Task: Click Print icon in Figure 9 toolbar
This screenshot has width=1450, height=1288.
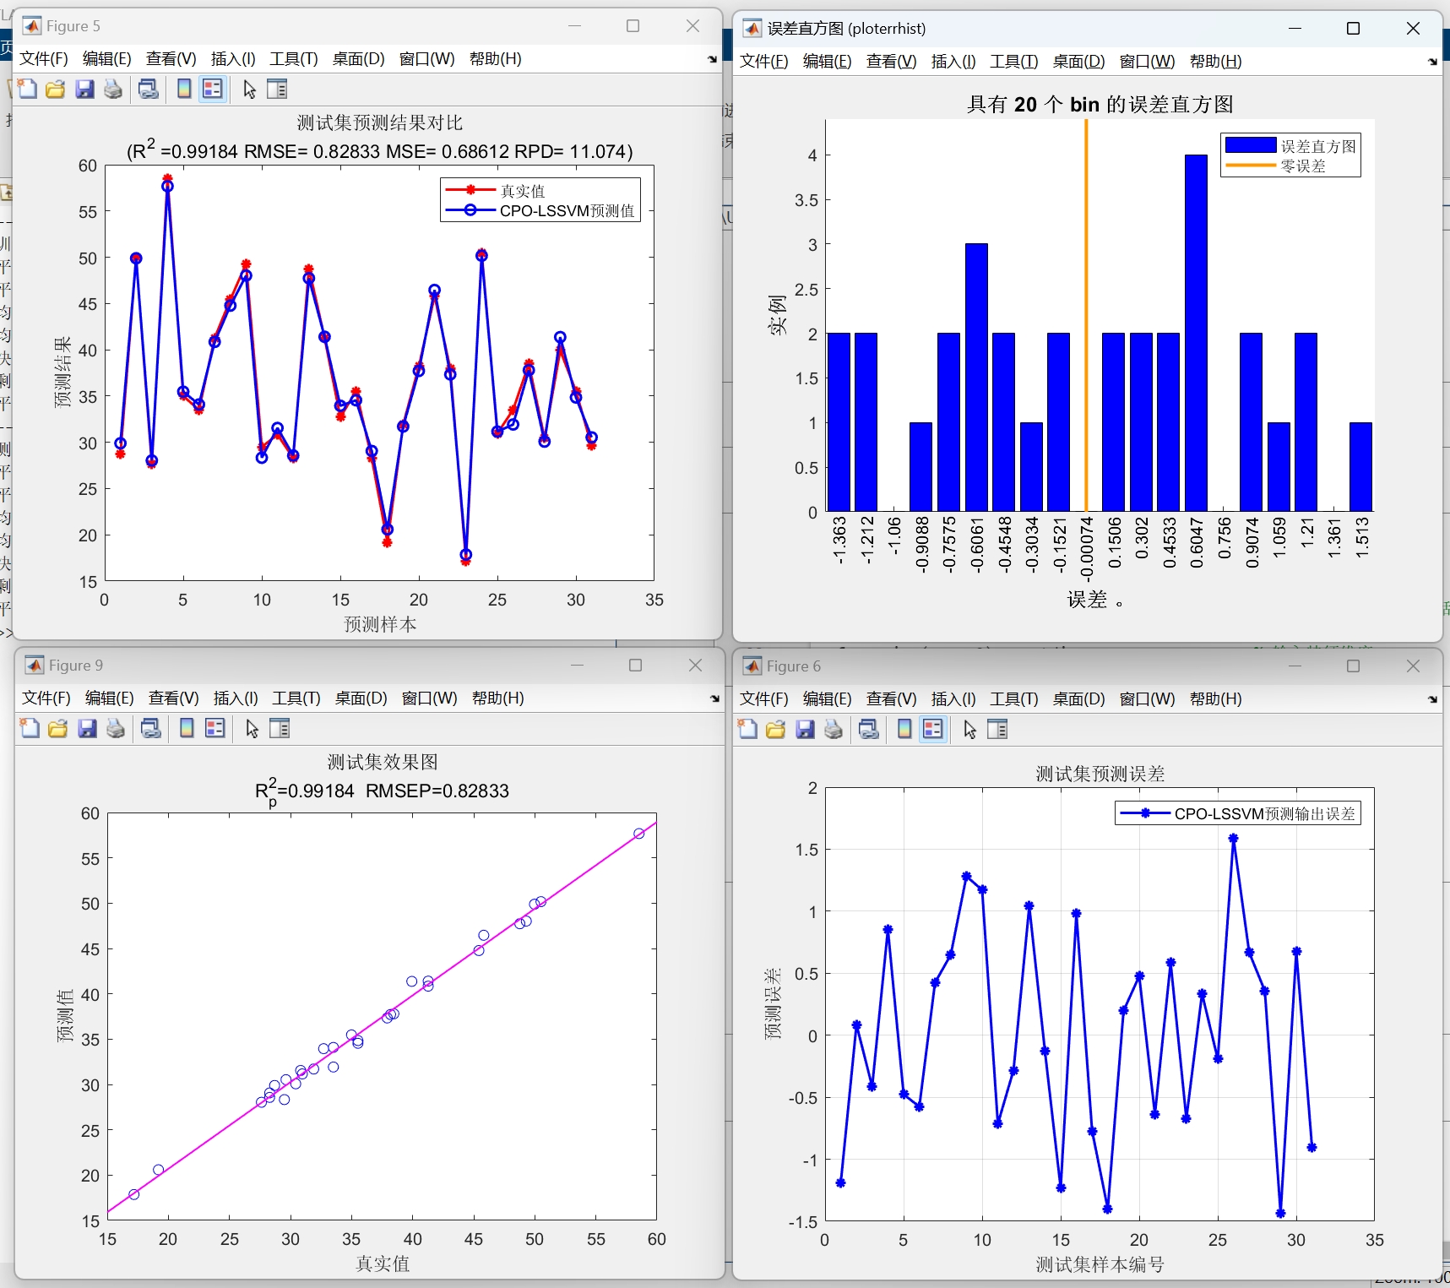Action: 116,728
